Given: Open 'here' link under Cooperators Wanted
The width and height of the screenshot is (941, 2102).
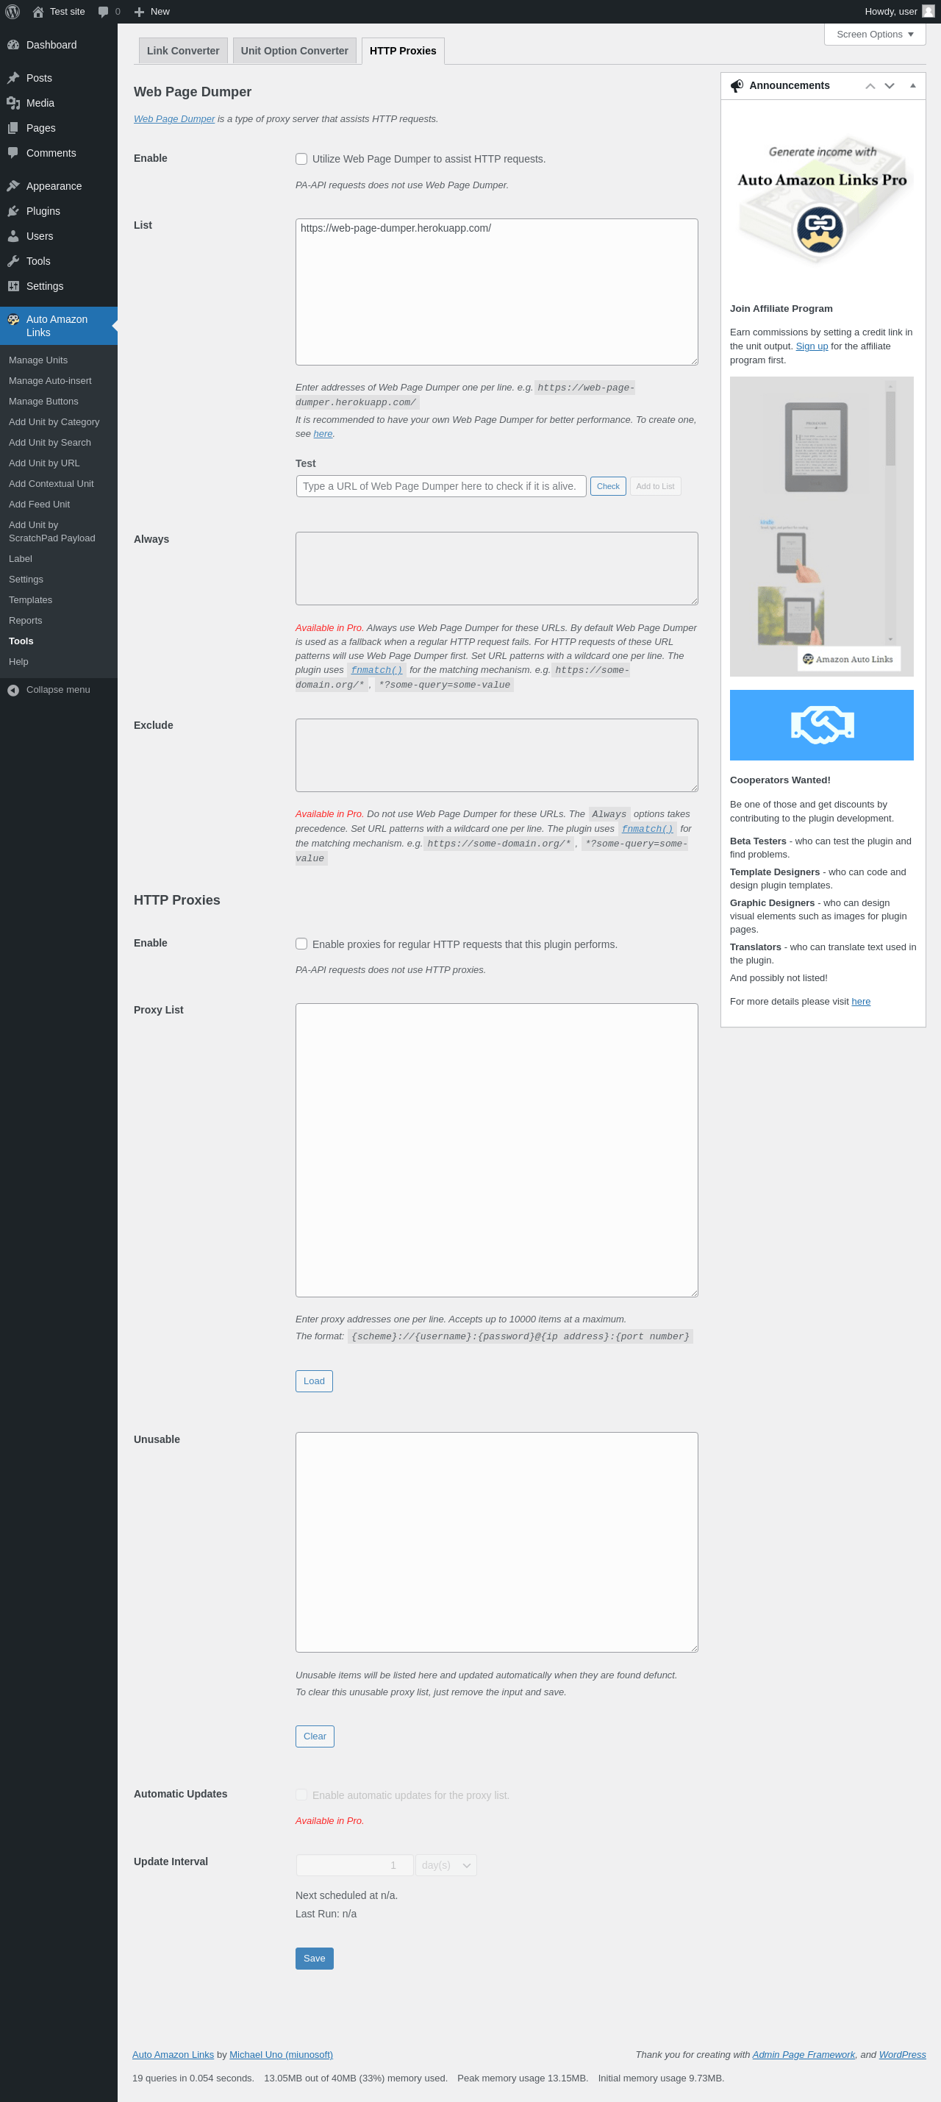Looking at the screenshot, I should (x=861, y=1001).
